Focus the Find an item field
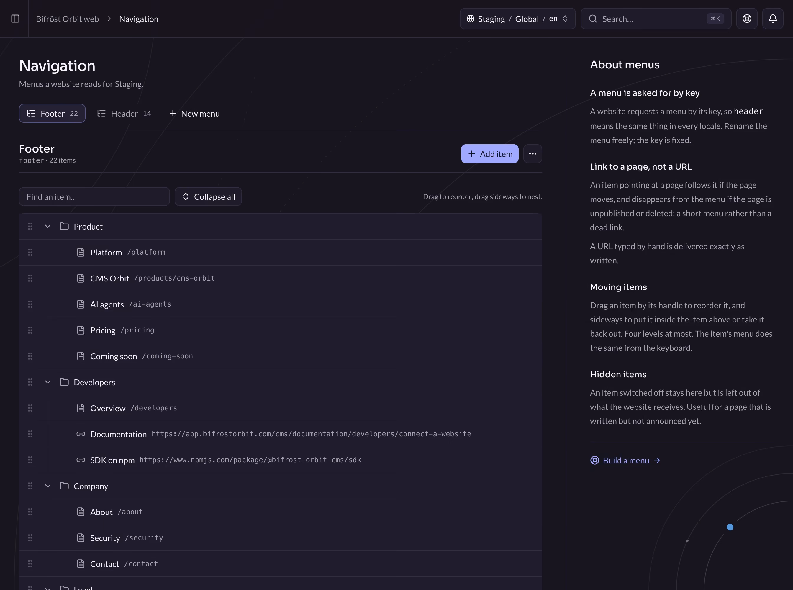The image size is (793, 590). point(94,196)
